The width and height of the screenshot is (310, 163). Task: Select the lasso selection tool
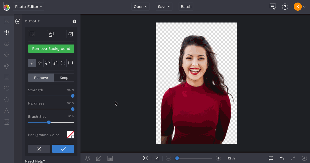point(47,63)
